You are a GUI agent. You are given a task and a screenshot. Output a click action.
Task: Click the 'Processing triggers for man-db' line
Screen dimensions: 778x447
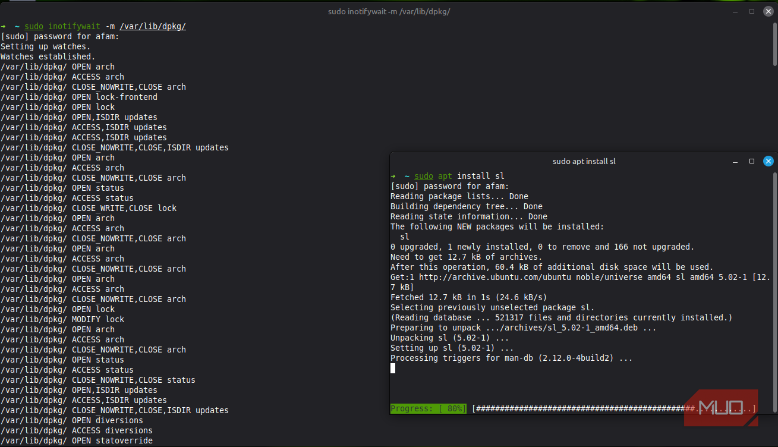[x=511, y=358]
